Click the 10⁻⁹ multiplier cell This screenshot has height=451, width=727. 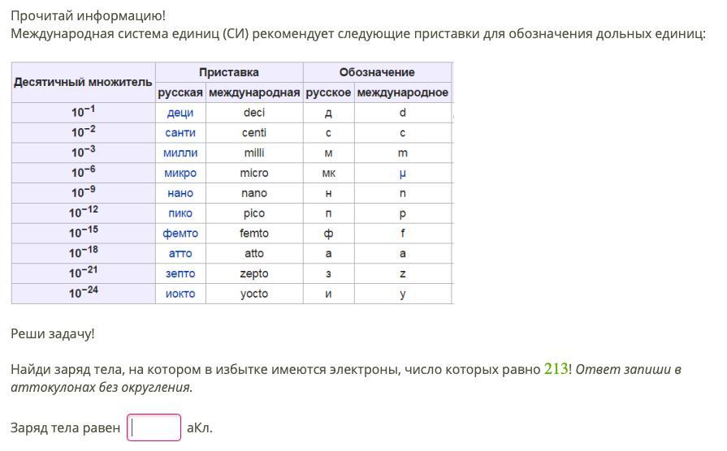[84, 193]
